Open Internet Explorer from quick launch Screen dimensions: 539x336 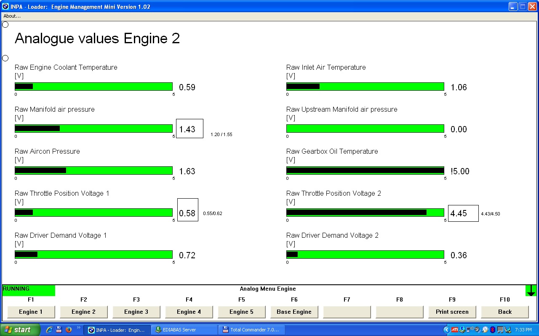click(x=49, y=330)
